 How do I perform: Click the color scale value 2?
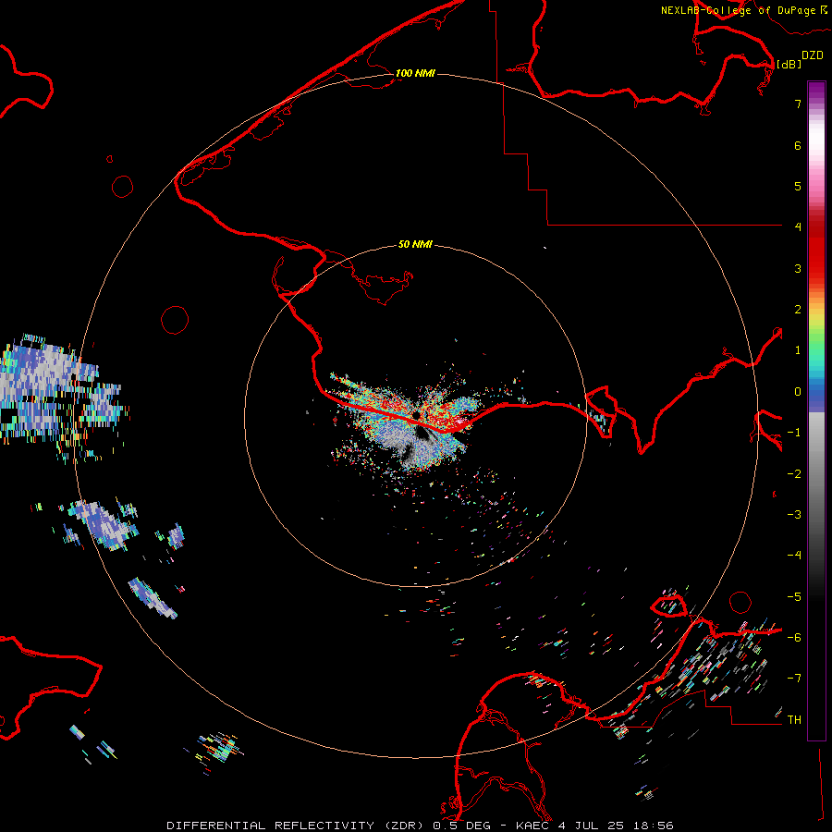pyautogui.click(x=798, y=310)
